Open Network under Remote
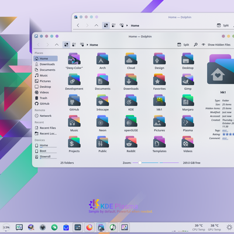This screenshot has height=234, width=234. 45,116
